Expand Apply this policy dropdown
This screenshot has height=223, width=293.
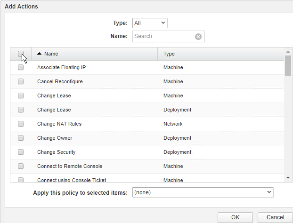[x=203, y=192]
